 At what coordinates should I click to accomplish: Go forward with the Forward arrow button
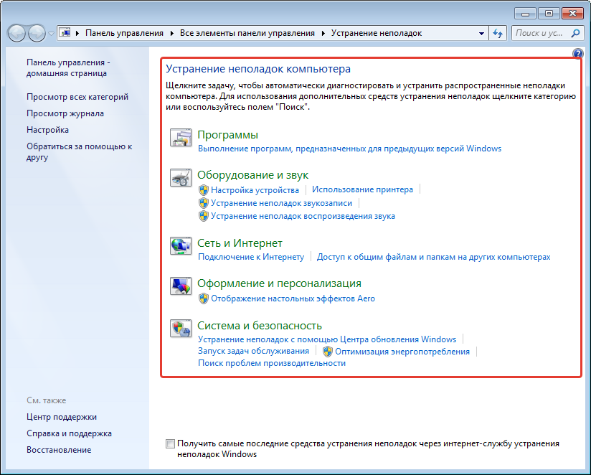37,33
